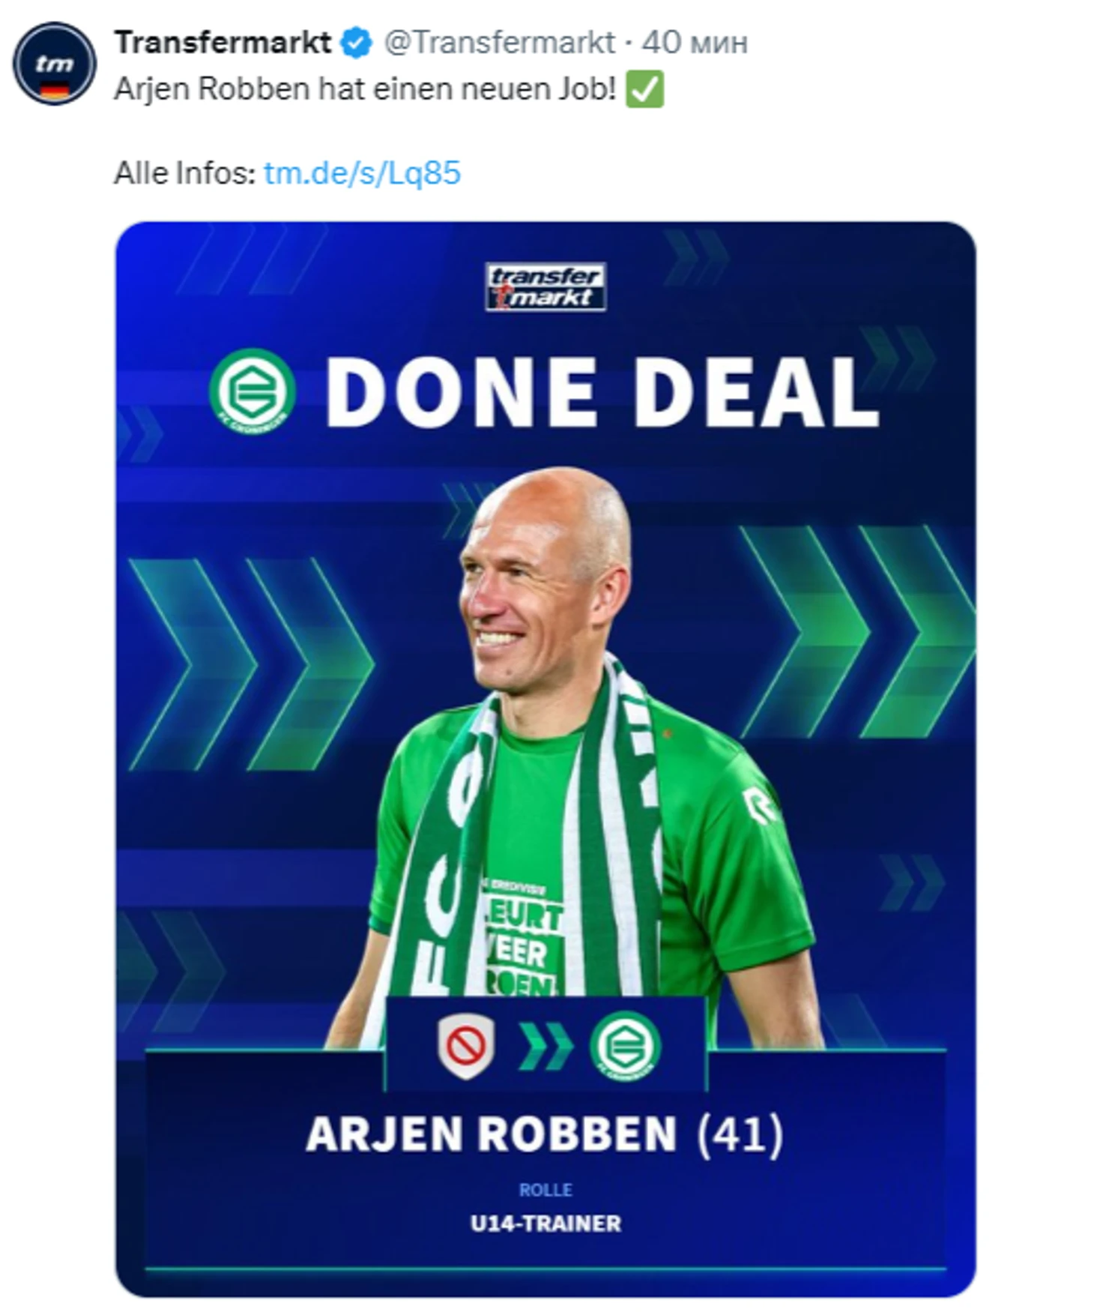Click the ROLLE caption text
Screen dimensions: 1094x1312
coord(546,1190)
